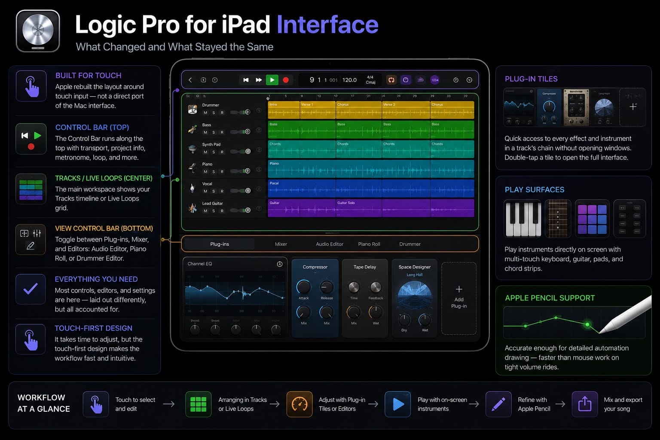This screenshot has width=660, height=440.
Task: Click the Built for Touch hand icon
Action: click(x=31, y=86)
